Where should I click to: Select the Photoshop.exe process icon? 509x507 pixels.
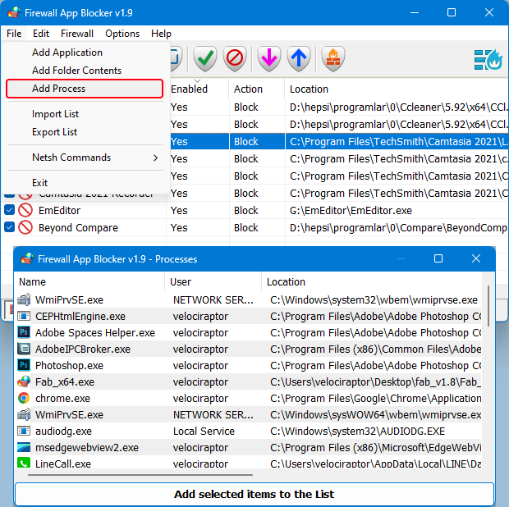tap(24, 365)
